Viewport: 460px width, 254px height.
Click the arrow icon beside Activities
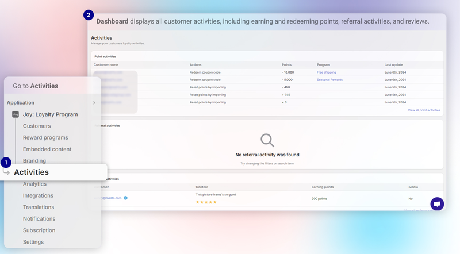click(6, 171)
